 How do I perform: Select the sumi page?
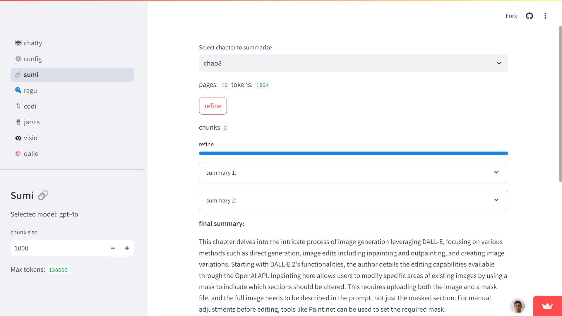click(x=72, y=75)
